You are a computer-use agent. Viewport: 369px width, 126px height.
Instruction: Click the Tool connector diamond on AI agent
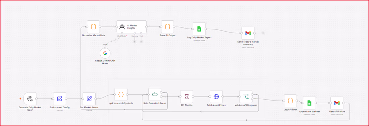click(141, 33)
